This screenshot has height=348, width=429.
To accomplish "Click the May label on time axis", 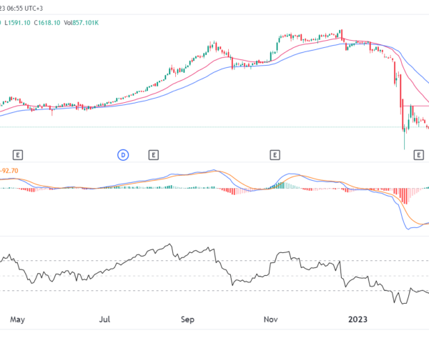I will [x=17, y=319].
